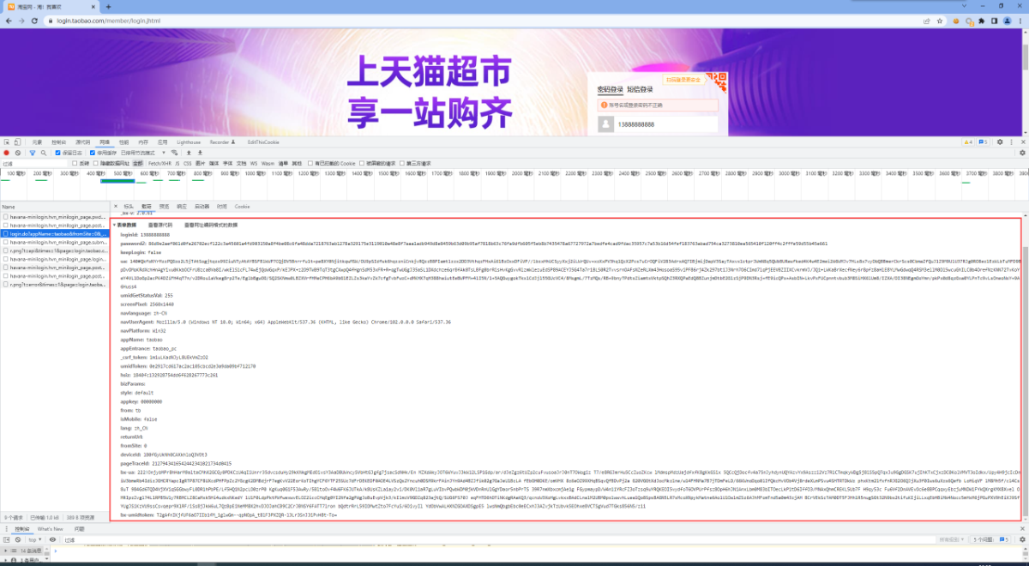Open the network conditions wifi icon
The image size is (1029, 566).
point(174,153)
